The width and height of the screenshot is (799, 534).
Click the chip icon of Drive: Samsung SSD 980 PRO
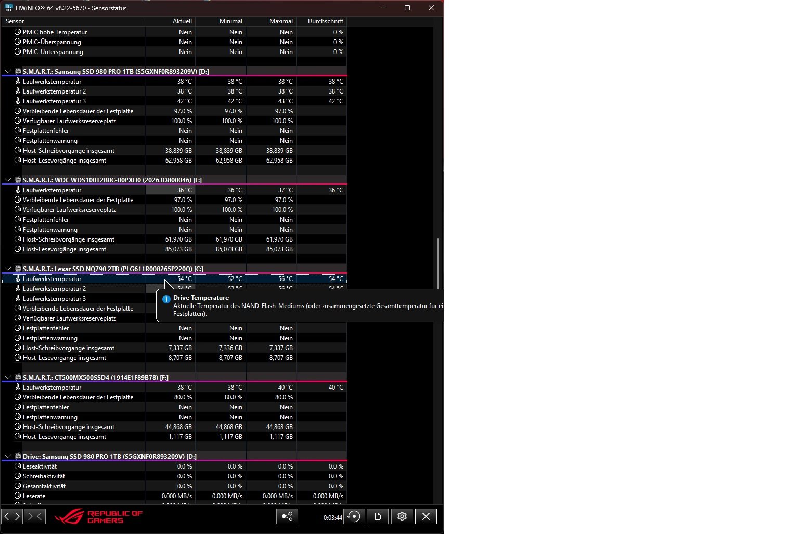click(x=18, y=456)
